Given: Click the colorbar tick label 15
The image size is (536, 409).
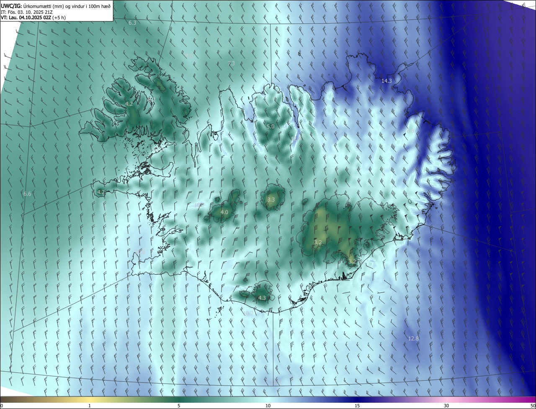Looking at the screenshot, I should 357,406.
